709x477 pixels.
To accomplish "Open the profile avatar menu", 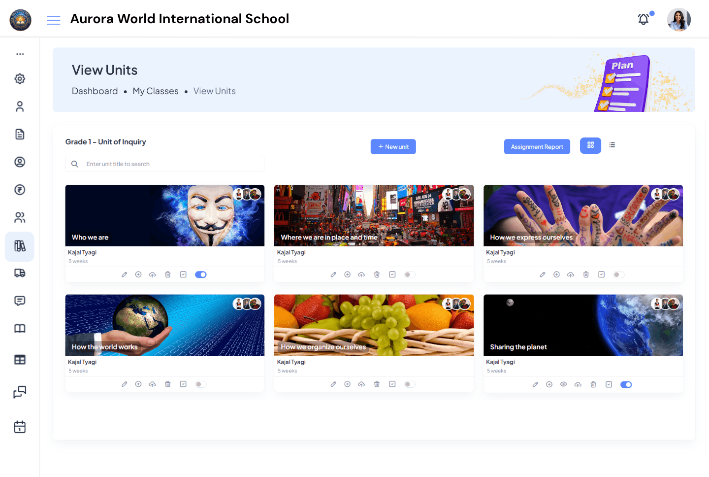I will click(678, 20).
